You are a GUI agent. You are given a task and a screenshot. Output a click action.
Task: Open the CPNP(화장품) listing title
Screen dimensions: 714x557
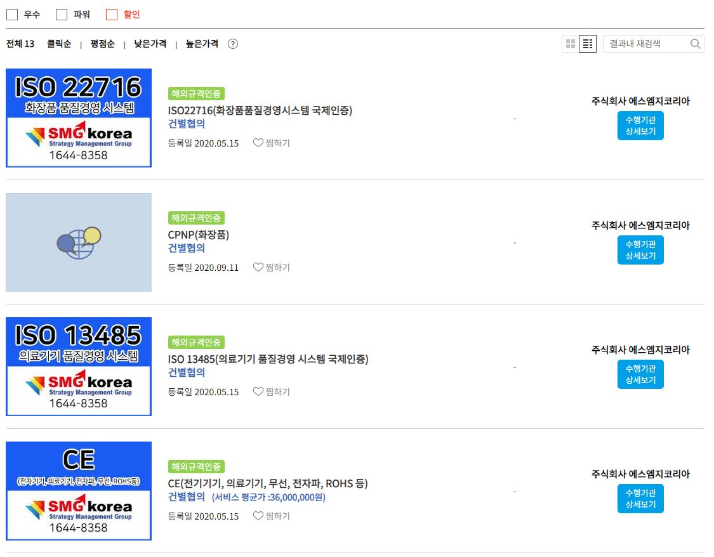point(198,235)
